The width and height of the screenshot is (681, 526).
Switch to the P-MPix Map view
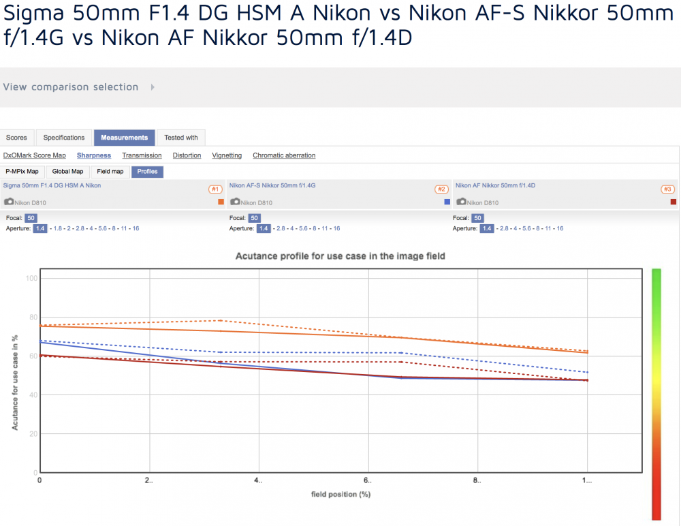[x=22, y=172]
